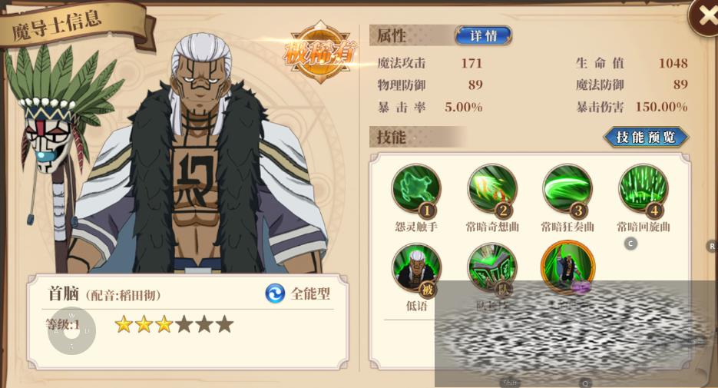Click the 魔法攻击 value 171

[x=471, y=63]
